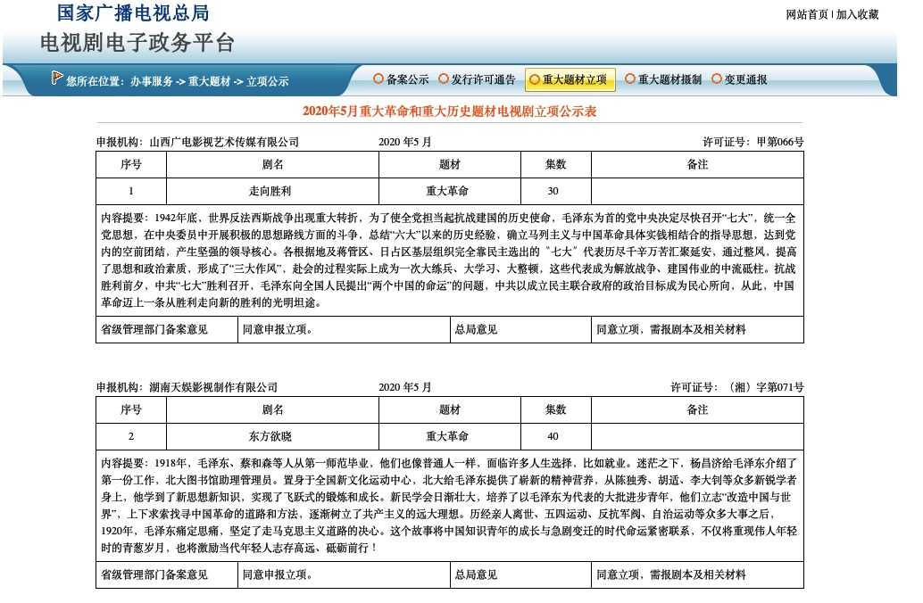Go to the 重大题材摄制 tab
923x603 pixels.
pyautogui.click(x=669, y=79)
